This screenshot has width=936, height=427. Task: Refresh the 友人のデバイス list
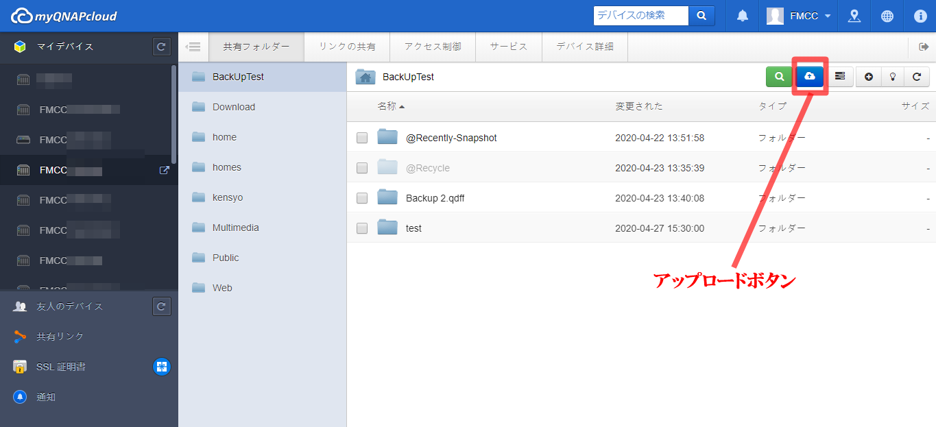pyautogui.click(x=161, y=306)
